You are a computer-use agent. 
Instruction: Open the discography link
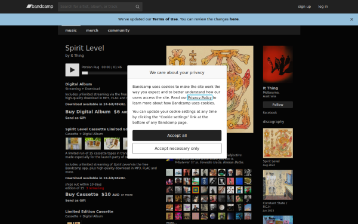[x=273, y=122]
